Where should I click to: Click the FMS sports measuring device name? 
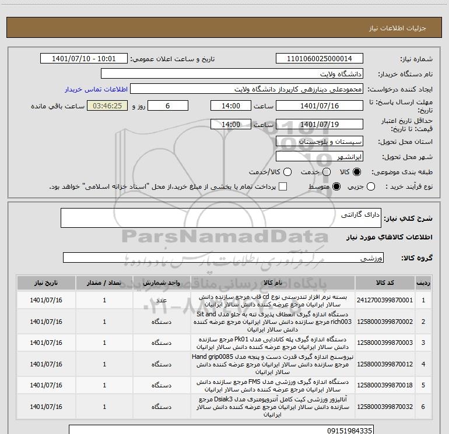[x=273, y=386]
